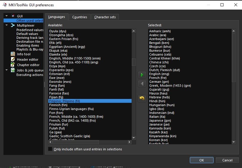This screenshot has width=242, height=168.
Task: Click Selected list scroll down arrow
Action: tap(234, 142)
